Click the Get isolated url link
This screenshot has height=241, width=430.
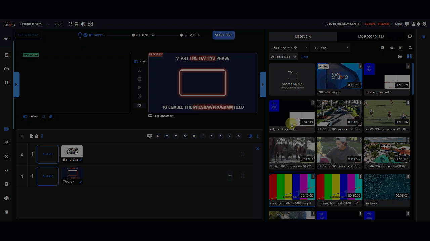point(164,116)
